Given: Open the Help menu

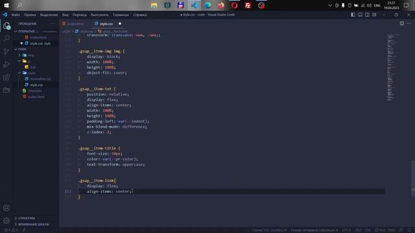Looking at the screenshot, I should point(140,15).
